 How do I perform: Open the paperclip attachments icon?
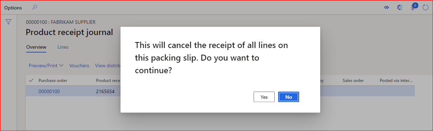click(x=414, y=7)
